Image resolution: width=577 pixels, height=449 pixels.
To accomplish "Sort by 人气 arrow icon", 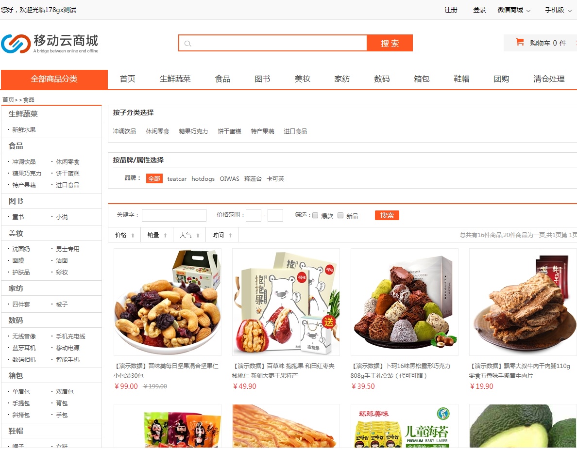I will (x=198, y=236).
